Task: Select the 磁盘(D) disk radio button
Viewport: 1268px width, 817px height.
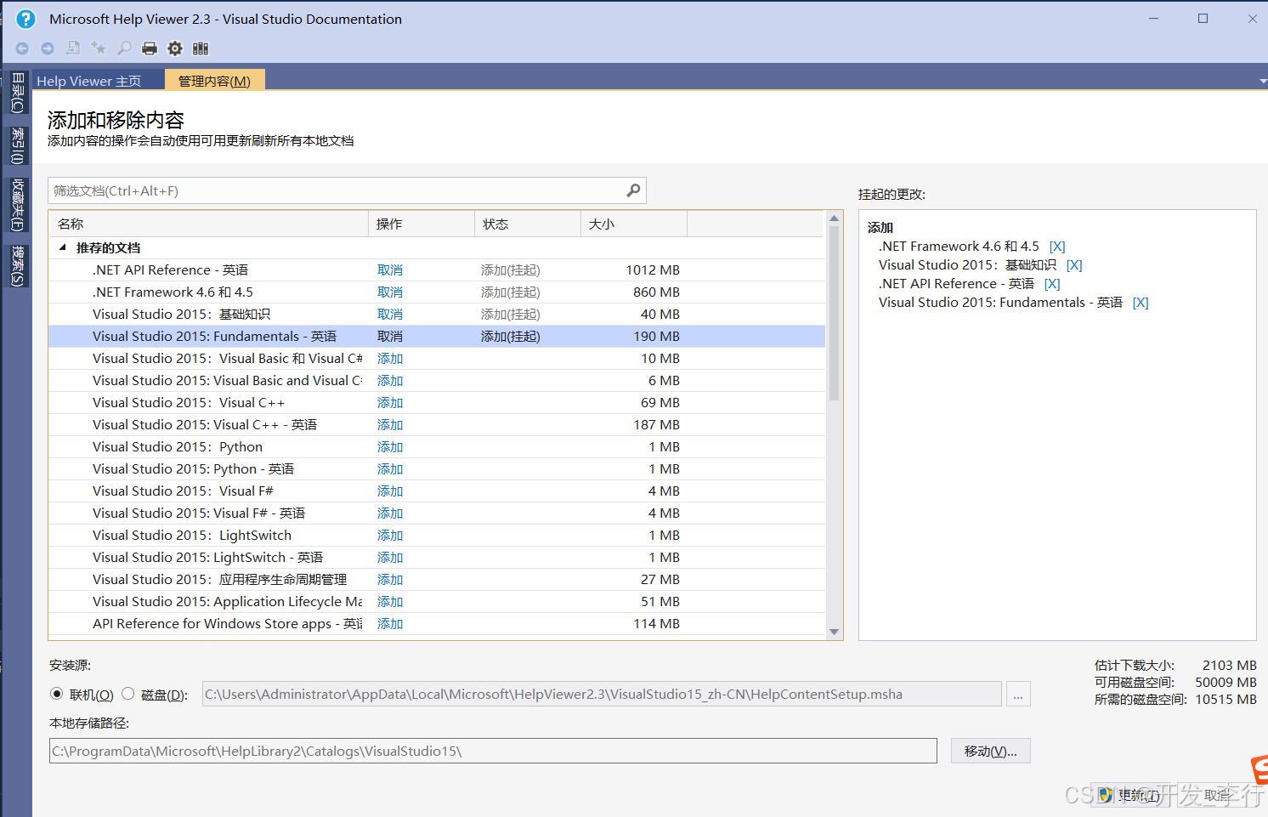Action: 128,694
